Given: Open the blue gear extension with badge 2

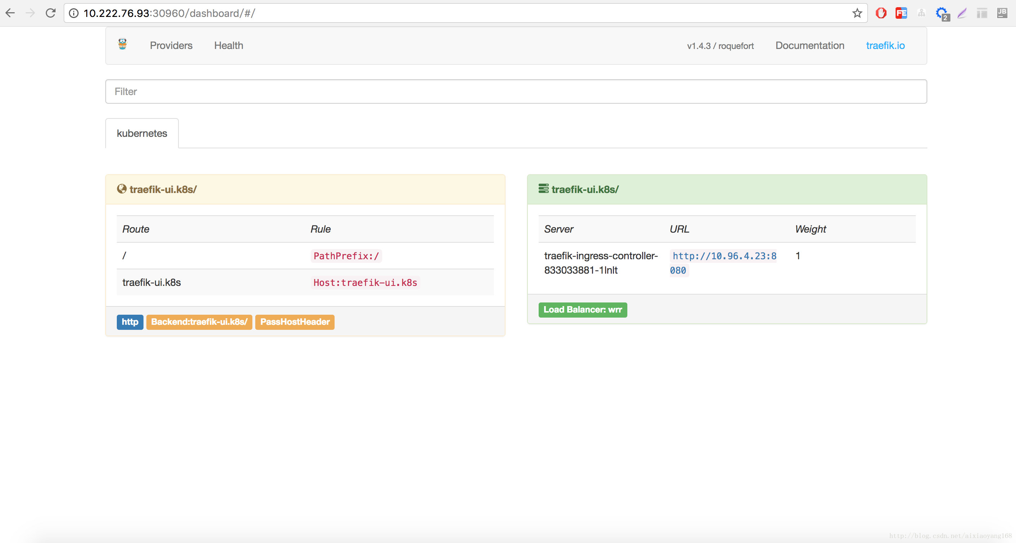Looking at the screenshot, I should [942, 14].
